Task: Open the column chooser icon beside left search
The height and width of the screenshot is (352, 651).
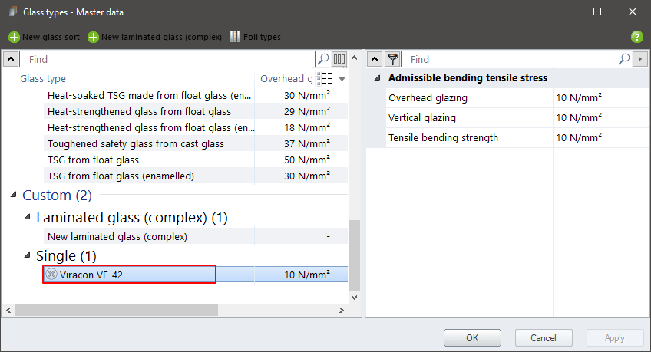Action: [x=339, y=59]
